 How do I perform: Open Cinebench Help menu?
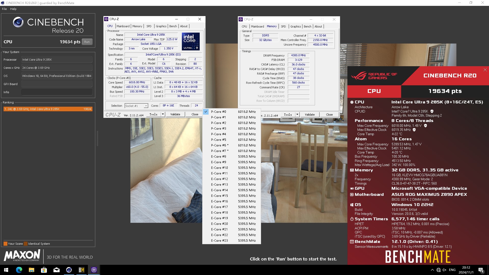[x=13, y=9]
